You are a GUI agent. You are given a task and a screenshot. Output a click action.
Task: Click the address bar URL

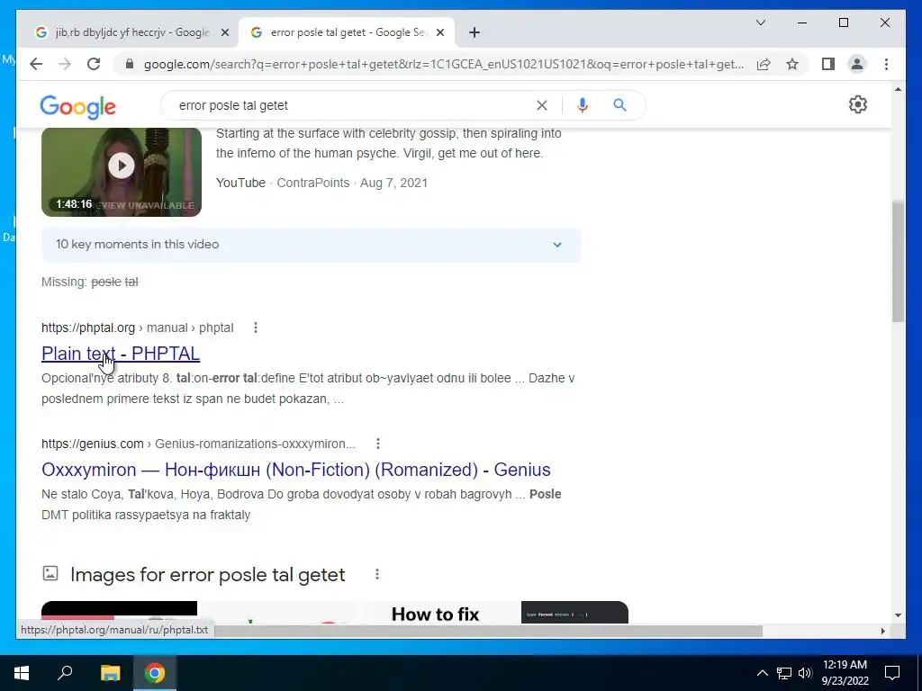[x=444, y=64]
